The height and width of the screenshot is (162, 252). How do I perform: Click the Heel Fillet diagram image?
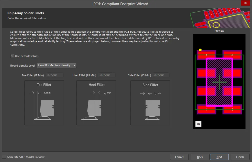coord(96,103)
